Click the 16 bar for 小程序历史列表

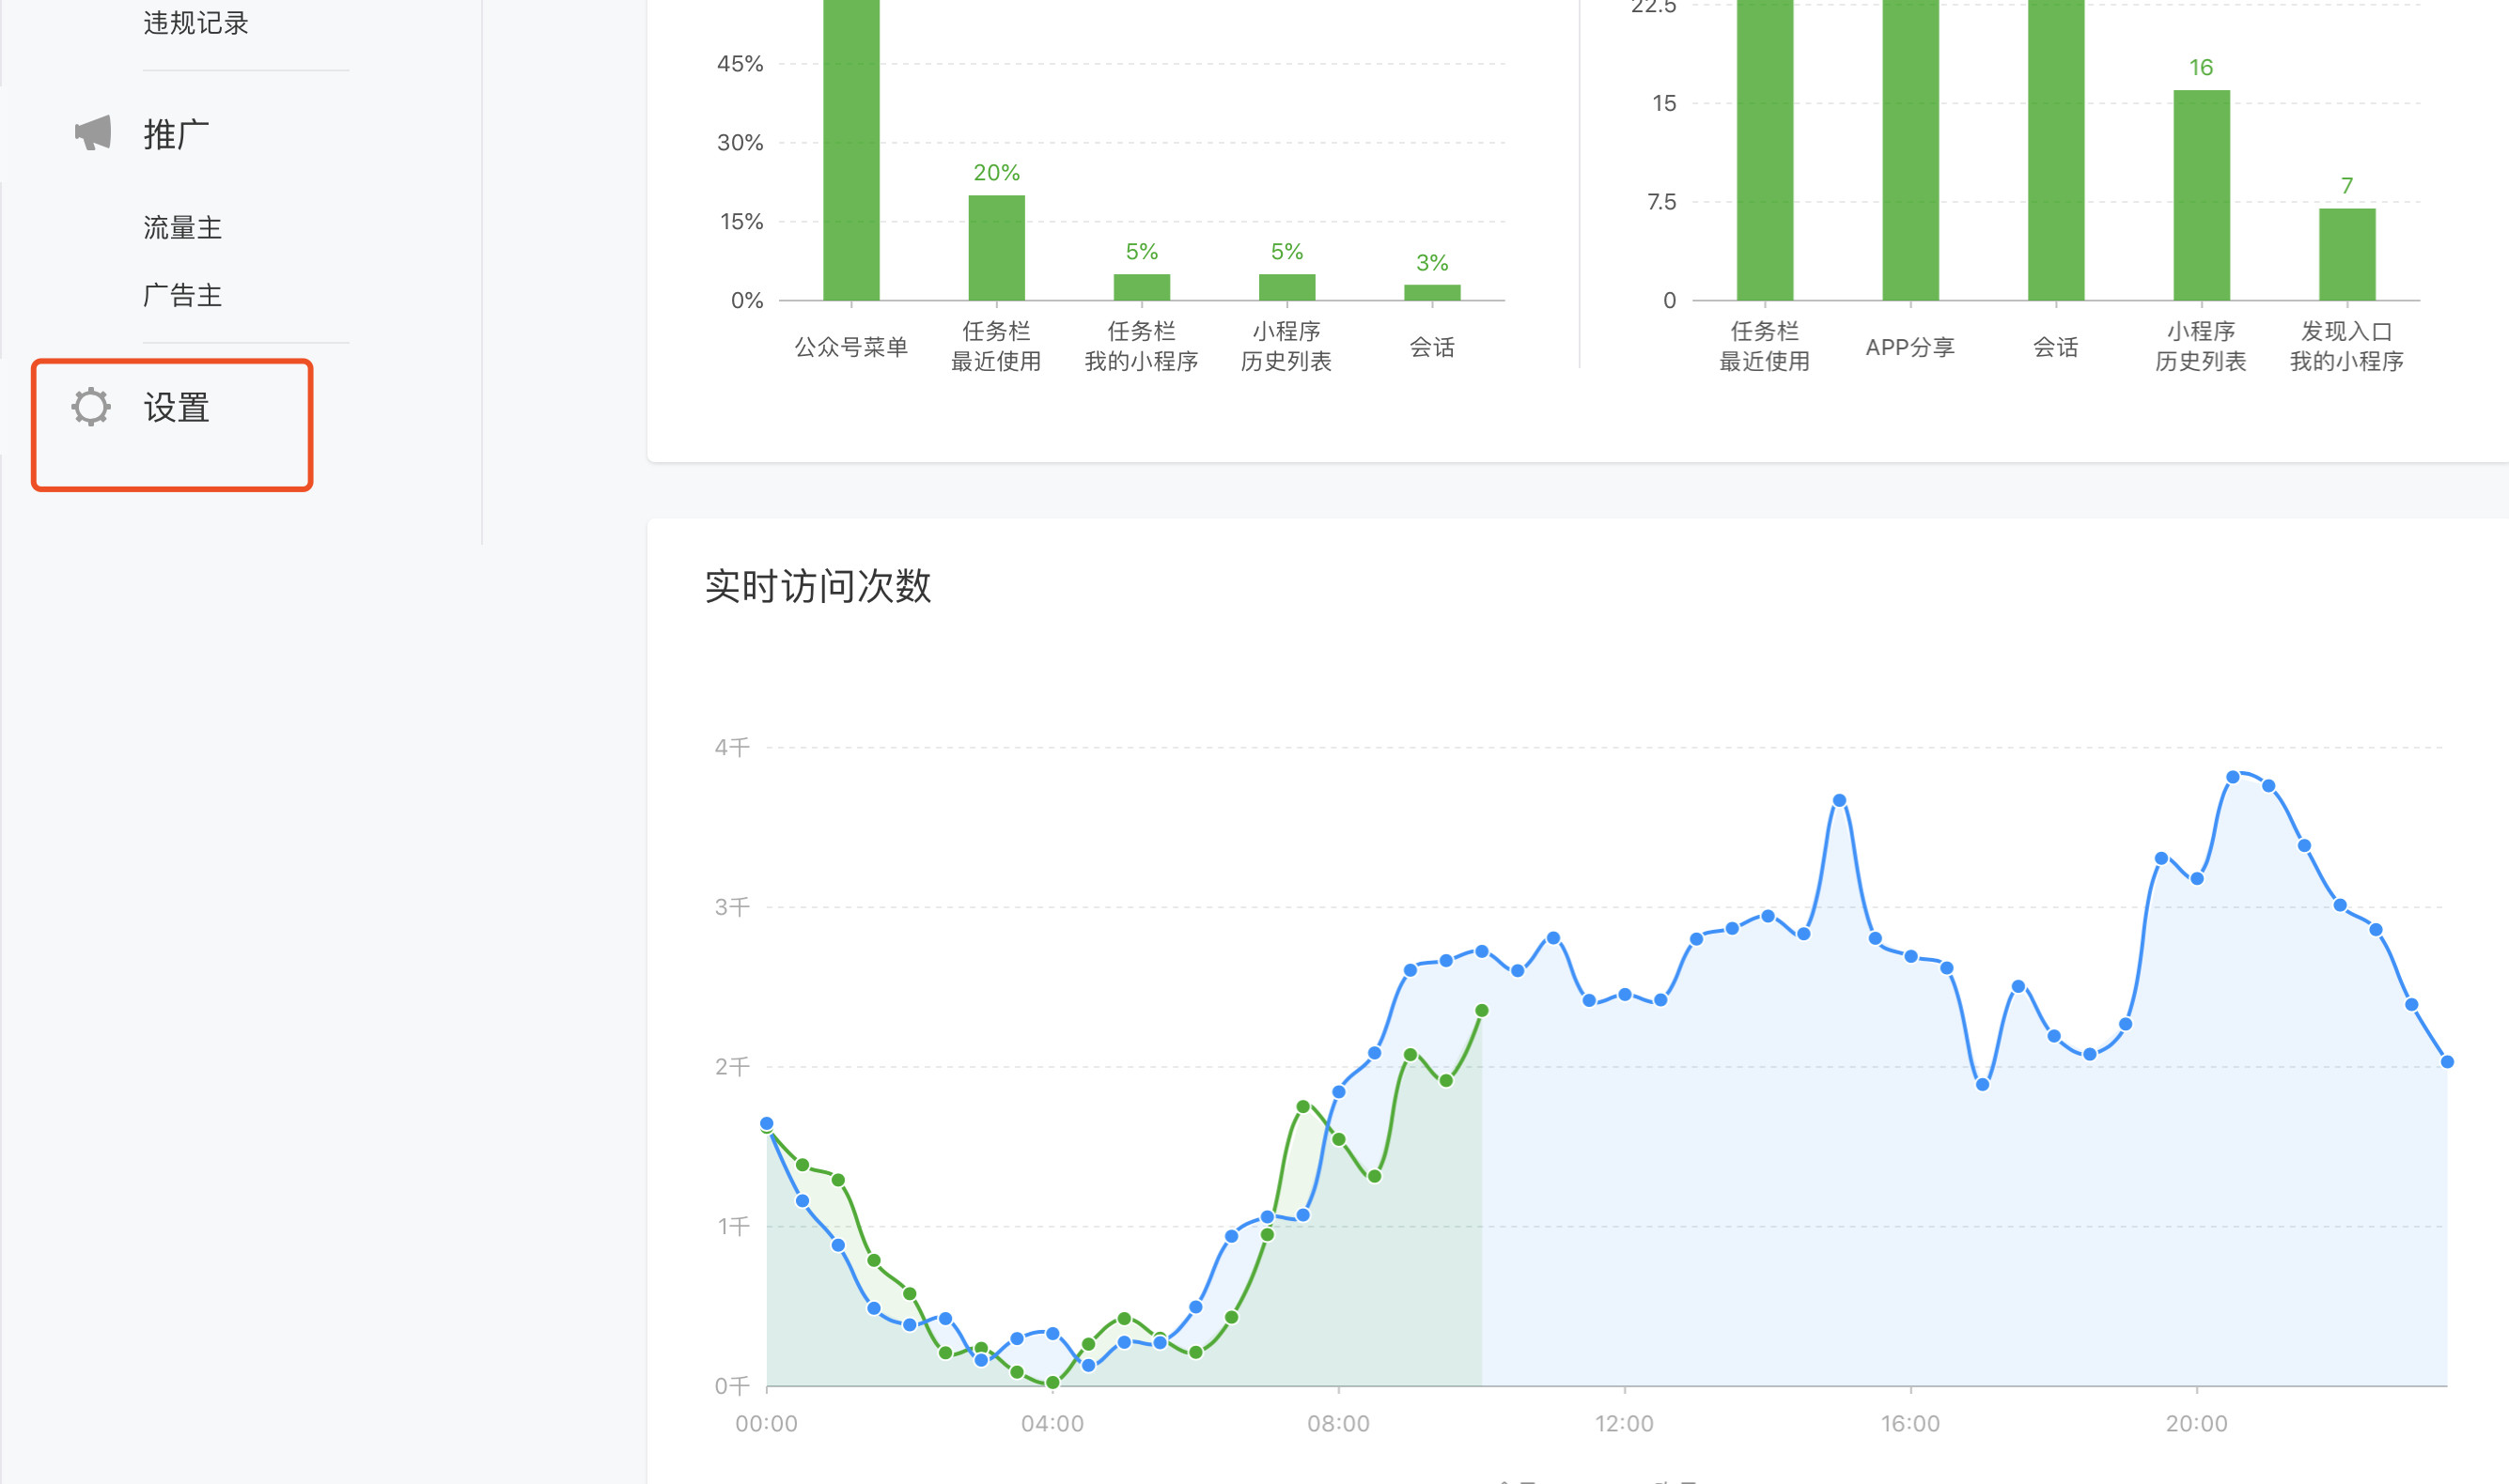tap(2201, 195)
